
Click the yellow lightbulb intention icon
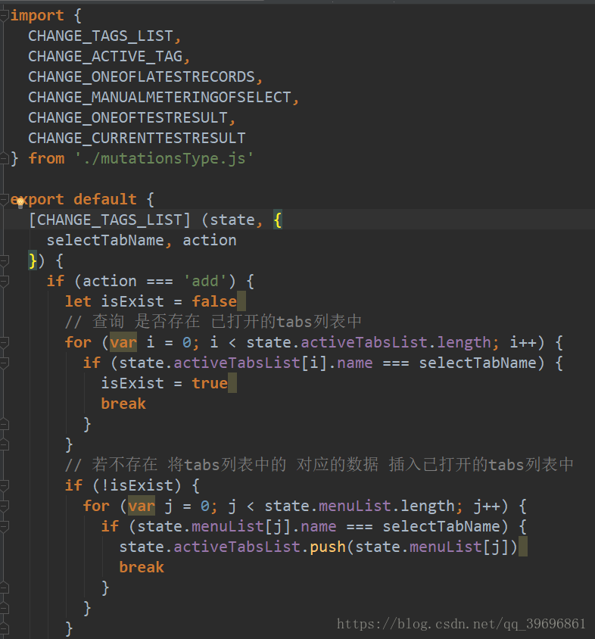click(20, 202)
